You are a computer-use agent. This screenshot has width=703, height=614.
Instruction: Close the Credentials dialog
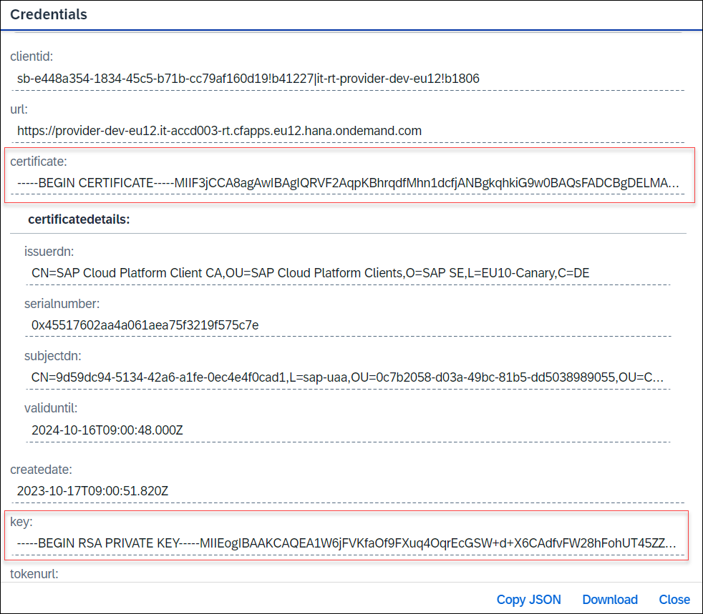(674, 599)
